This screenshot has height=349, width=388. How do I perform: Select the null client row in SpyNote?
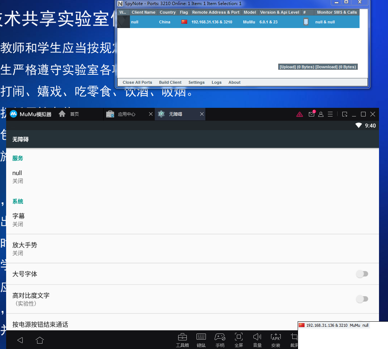[x=238, y=22]
